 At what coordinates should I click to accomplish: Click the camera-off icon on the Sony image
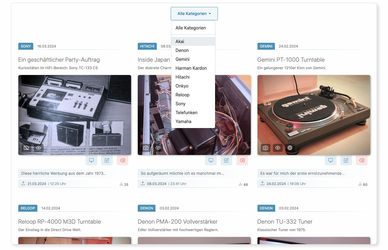click(x=26, y=148)
